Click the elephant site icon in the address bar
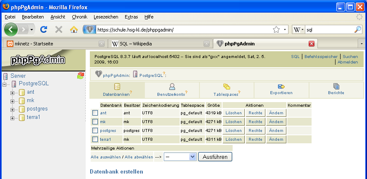The width and height of the screenshot is (367, 179). (x=89, y=29)
